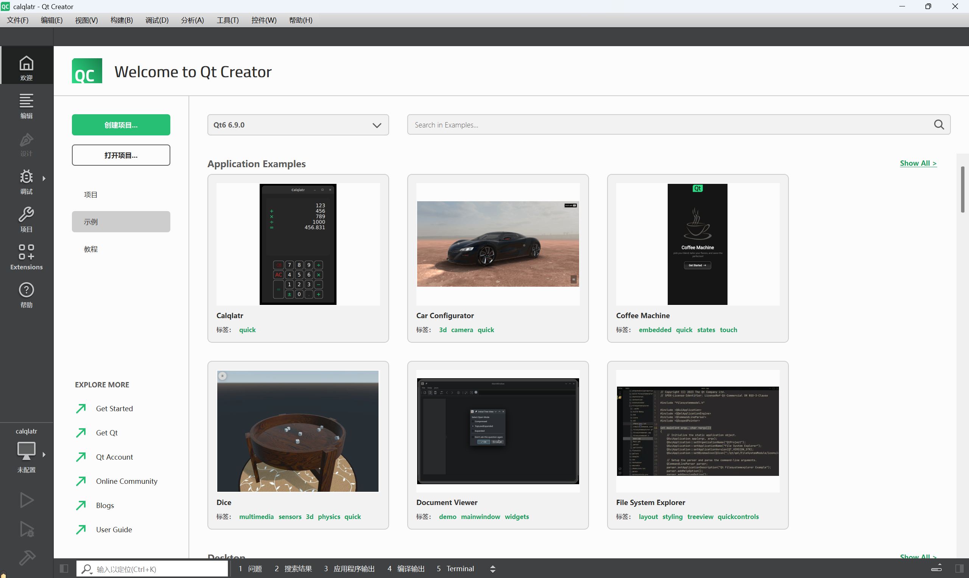This screenshot has height=578, width=969.
Task: Click the Start Debugging run icon
Action: point(26,529)
